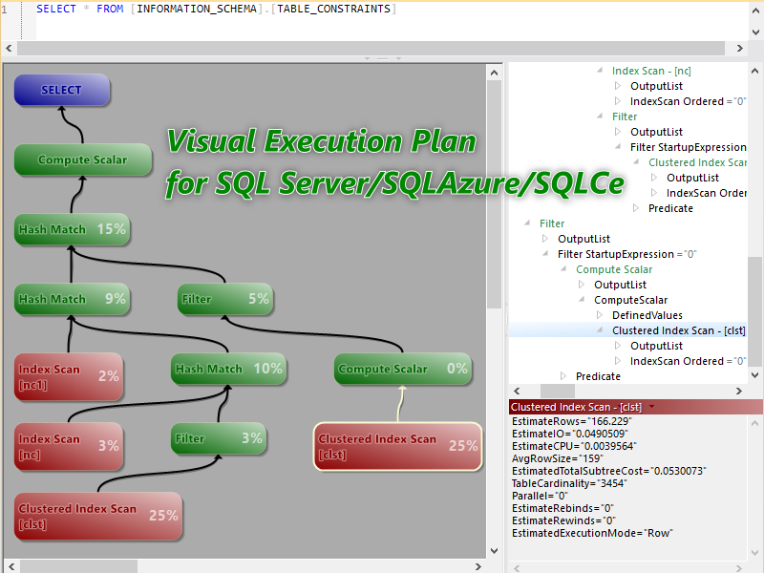This screenshot has height=573, width=764.
Task: Click the query editor scroll-up arrow
Action: (x=755, y=10)
